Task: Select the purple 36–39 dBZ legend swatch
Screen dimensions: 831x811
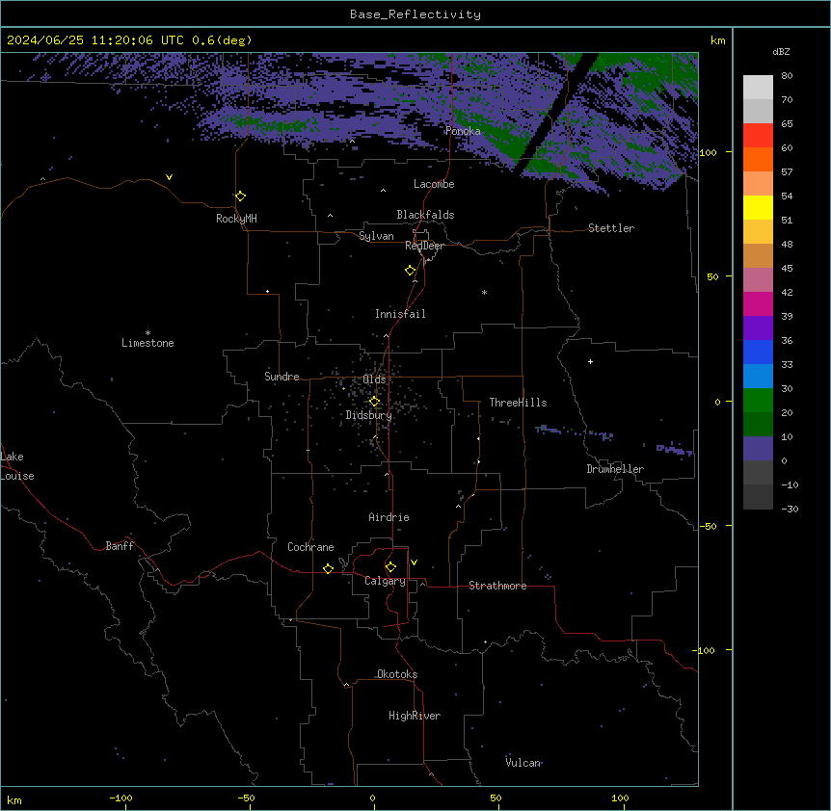Action: [758, 328]
